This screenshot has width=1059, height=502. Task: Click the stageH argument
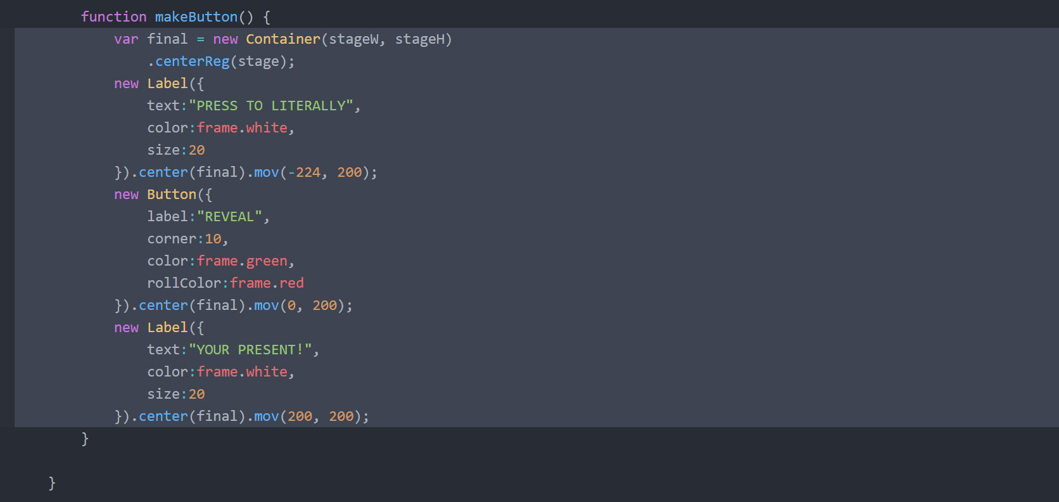click(420, 39)
